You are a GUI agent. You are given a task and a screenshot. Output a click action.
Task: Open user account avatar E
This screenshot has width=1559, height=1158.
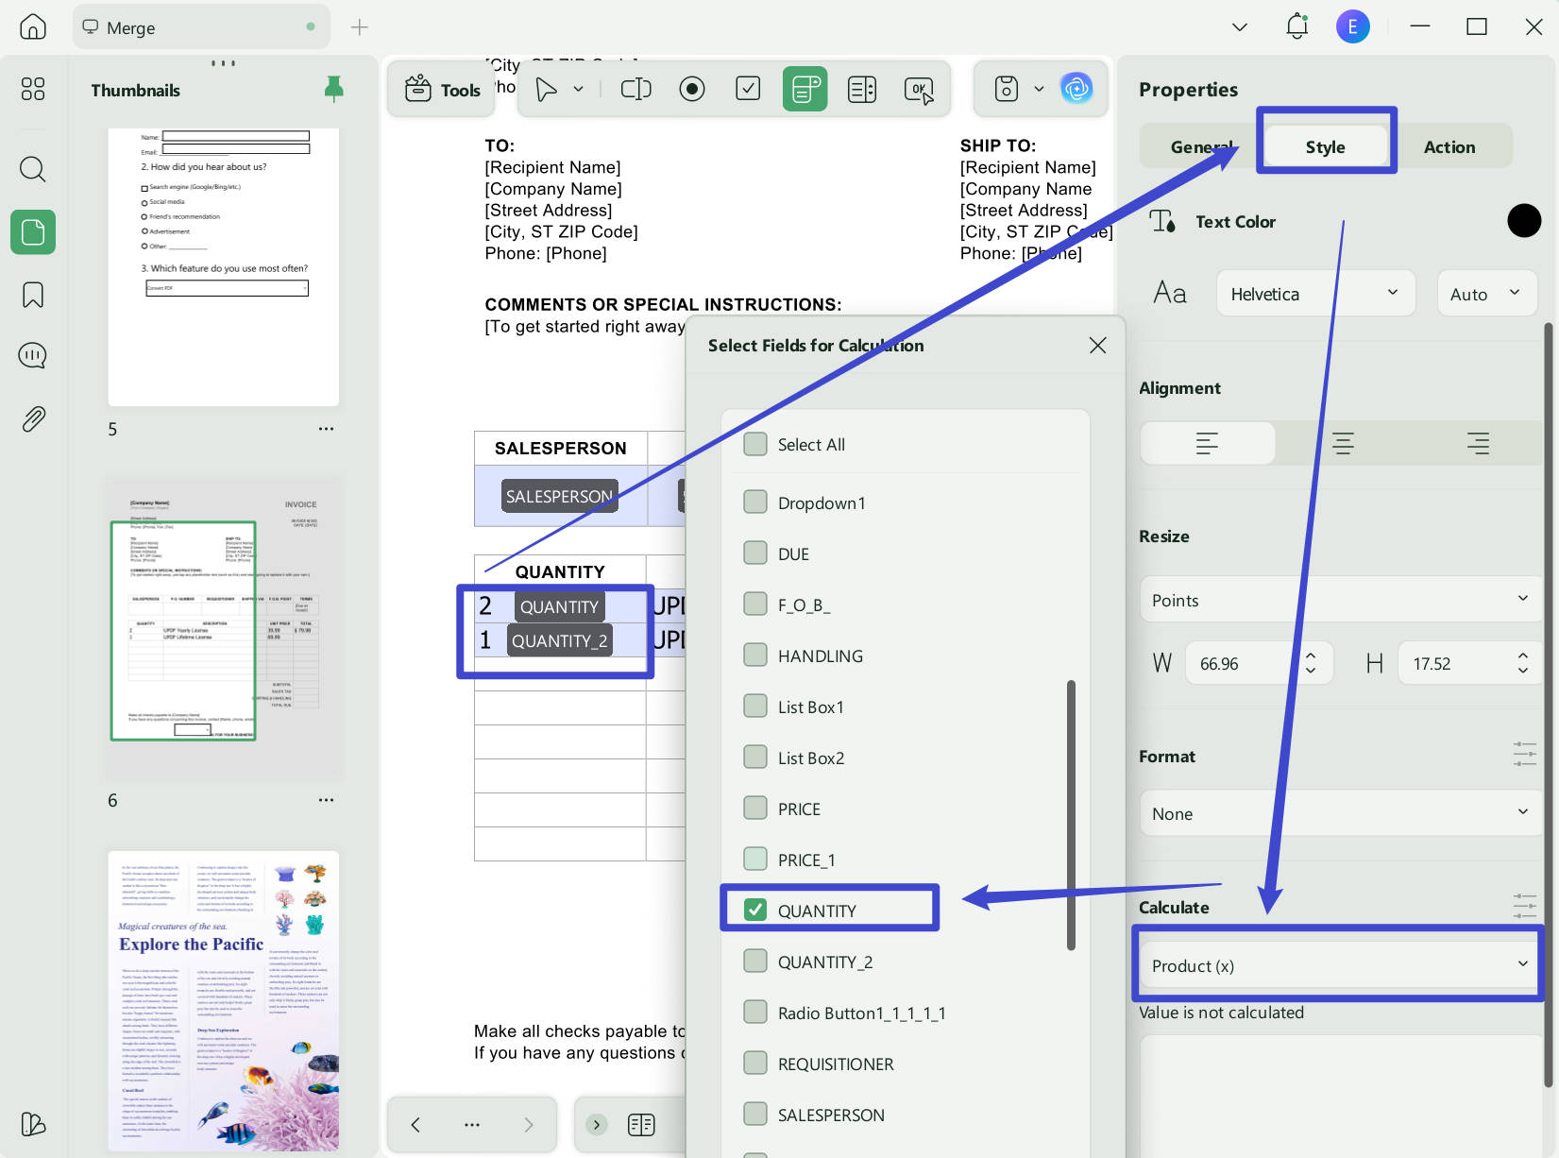(1352, 26)
